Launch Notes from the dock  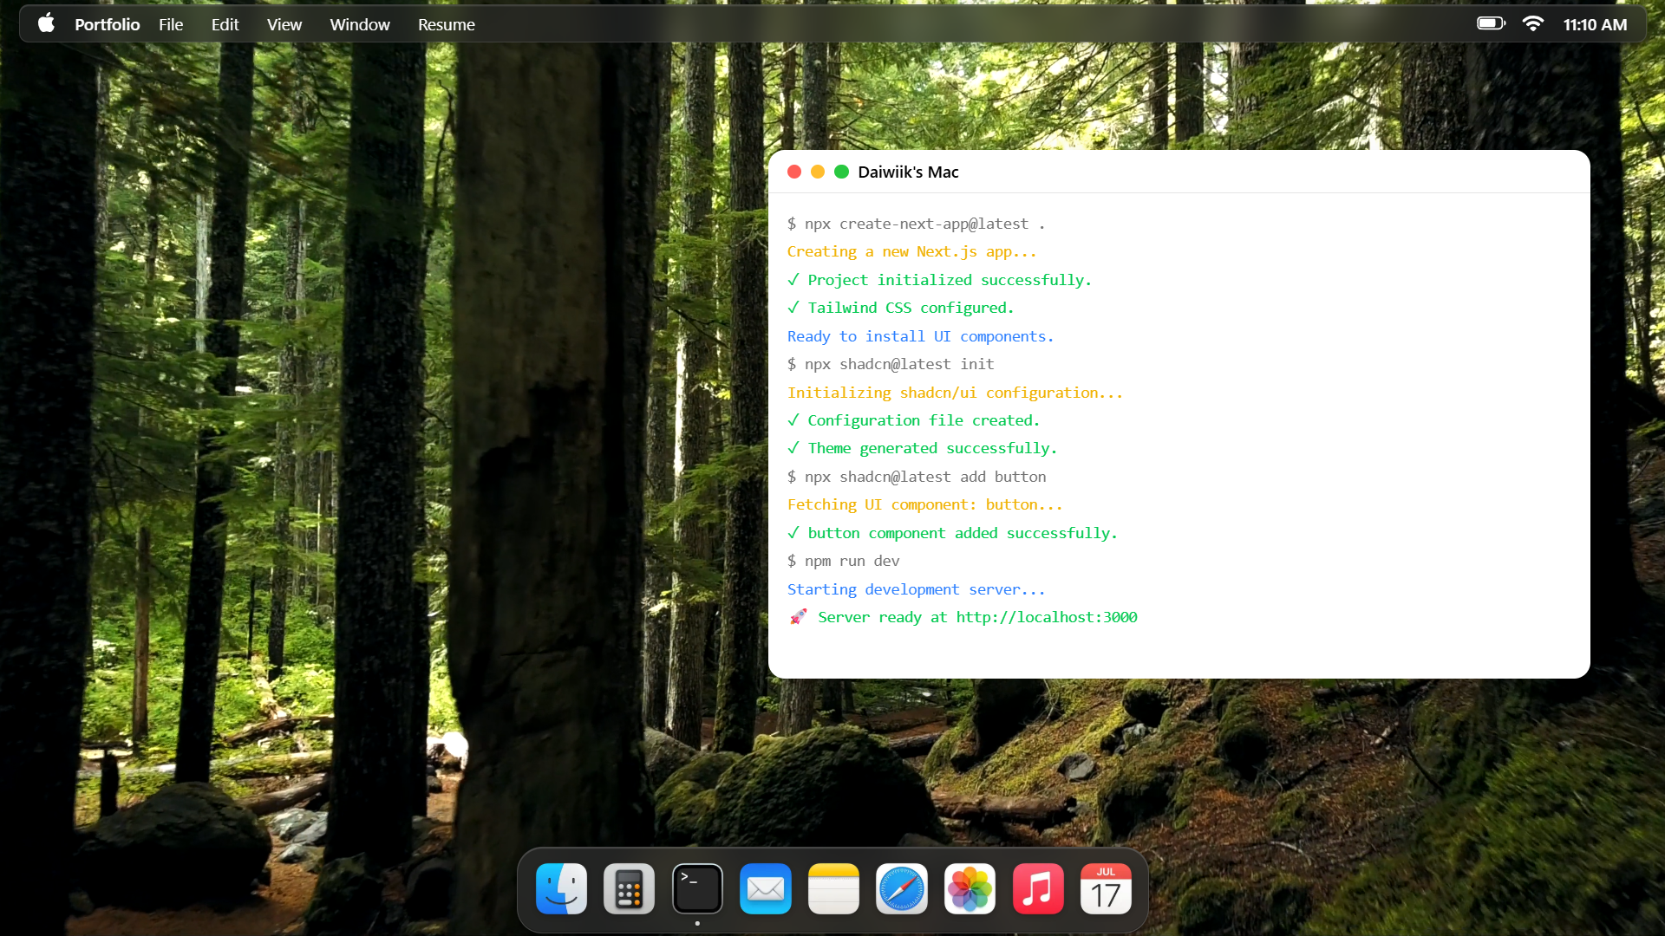coord(833,888)
